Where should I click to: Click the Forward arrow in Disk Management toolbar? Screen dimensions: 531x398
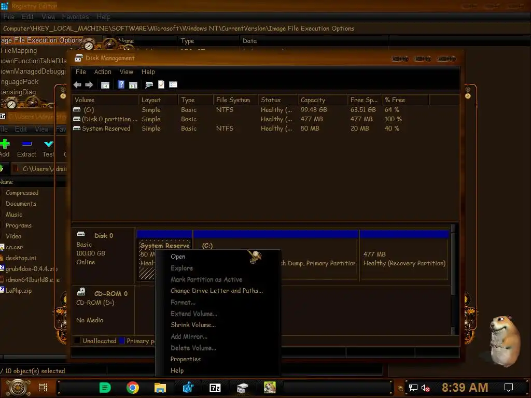[89, 84]
